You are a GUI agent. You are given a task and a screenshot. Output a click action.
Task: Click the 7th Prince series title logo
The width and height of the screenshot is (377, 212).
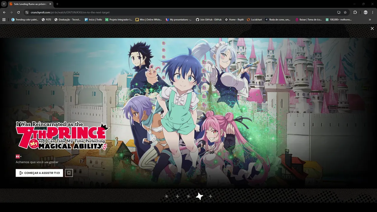coord(62,136)
